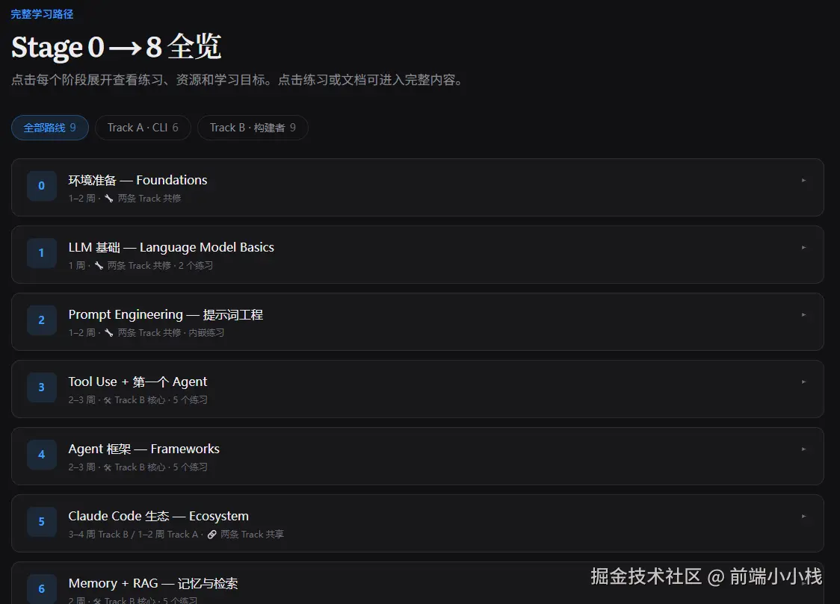Click the subtitle '1 周 · 两条 Track 共修 · 2 个练习'
840x604 pixels.
tap(140, 265)
